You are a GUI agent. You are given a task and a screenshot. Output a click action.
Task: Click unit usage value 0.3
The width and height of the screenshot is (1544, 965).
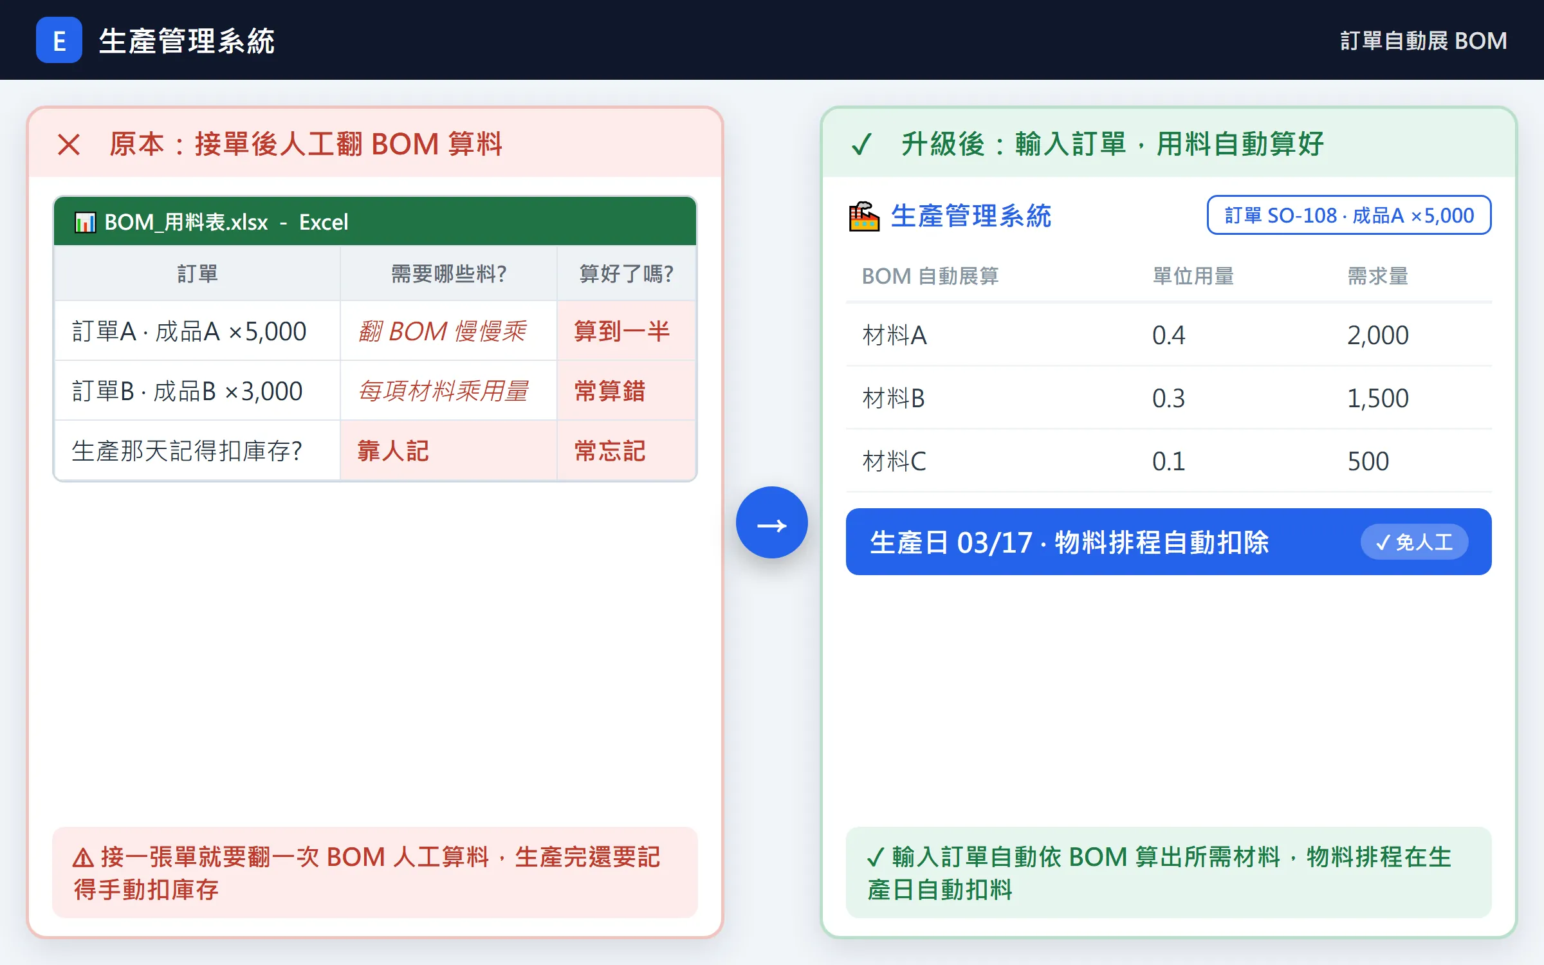point(1168,398)
